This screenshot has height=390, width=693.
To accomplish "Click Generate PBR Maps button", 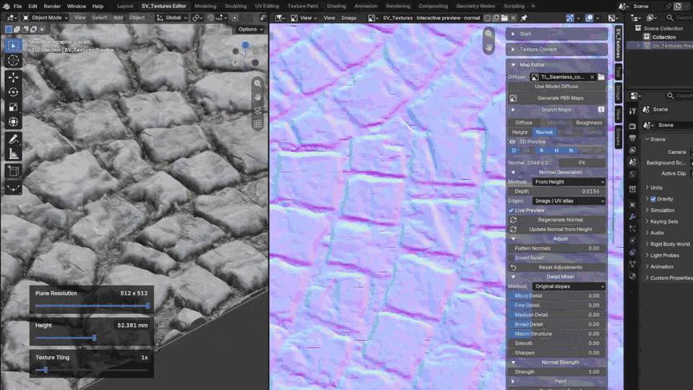I will (x=557, y=98).
